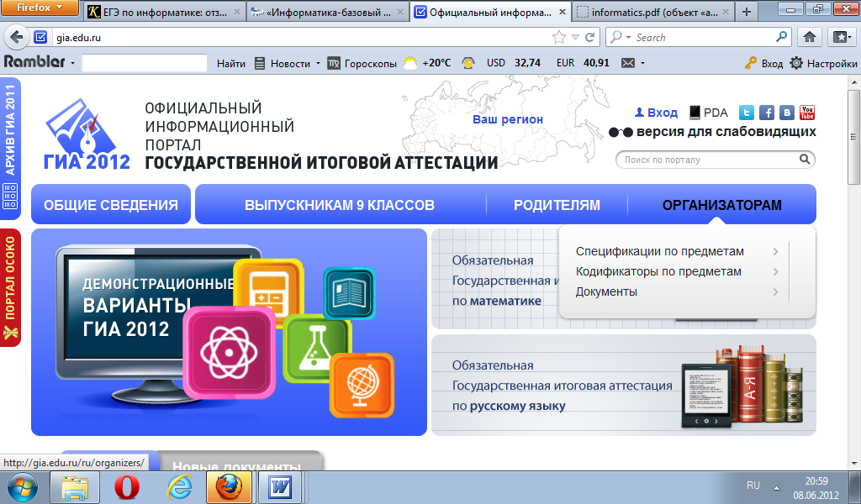Expand Кодификаторы по предметам submenu arrow
Viewport: 861px width, 504px height.
click(x=775, y=271)
